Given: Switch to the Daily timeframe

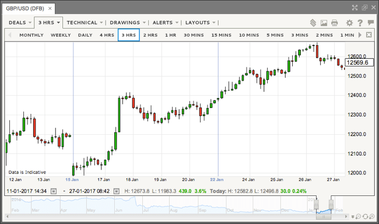Looking at the screenshot, I should (85, 35).
